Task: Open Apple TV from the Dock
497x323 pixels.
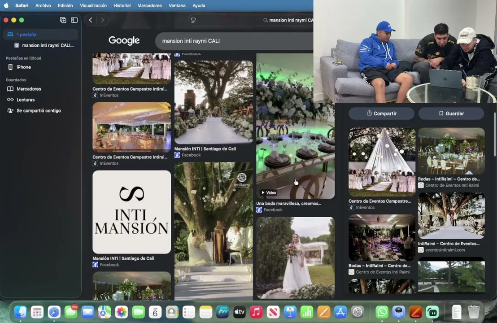Action: [x=240, y=312]
